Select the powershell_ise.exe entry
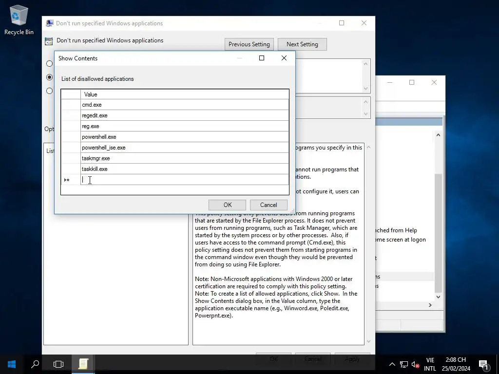Viewport: 499px width, 374px height. coord(185,148)
